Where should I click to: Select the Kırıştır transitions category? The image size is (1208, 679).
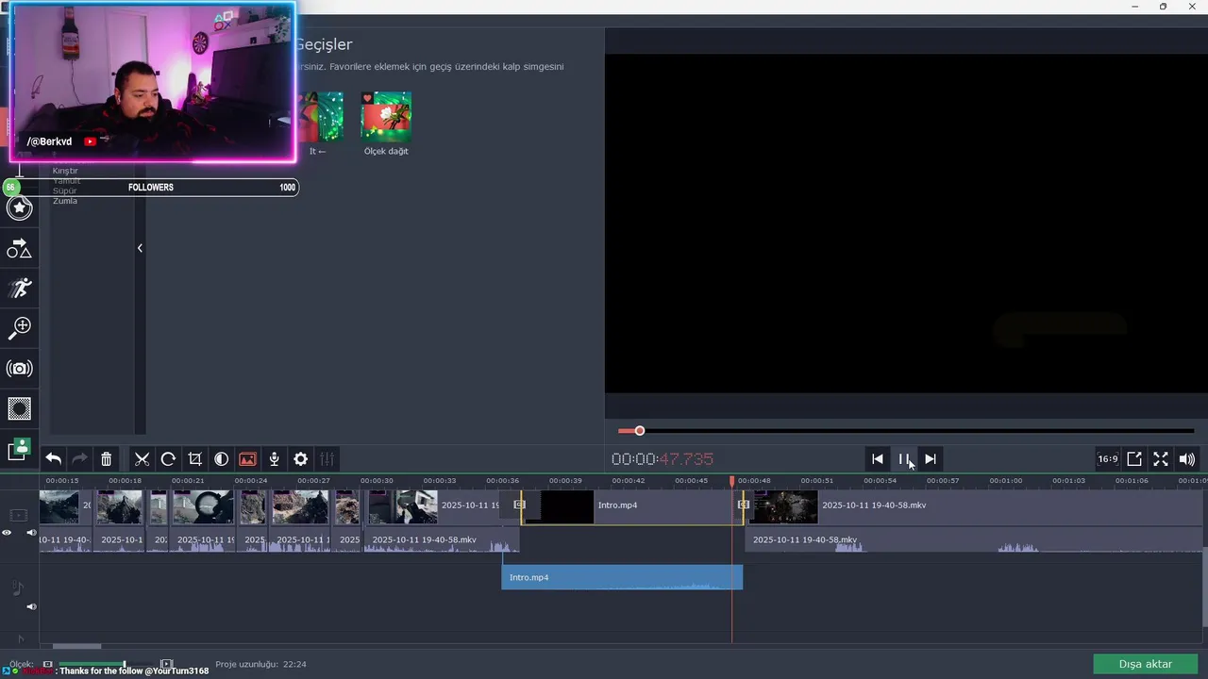(x=65, y=171)
